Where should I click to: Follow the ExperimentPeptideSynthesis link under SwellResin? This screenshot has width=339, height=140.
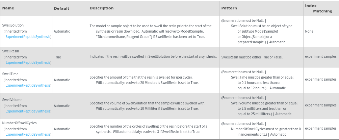coord(28,62)
